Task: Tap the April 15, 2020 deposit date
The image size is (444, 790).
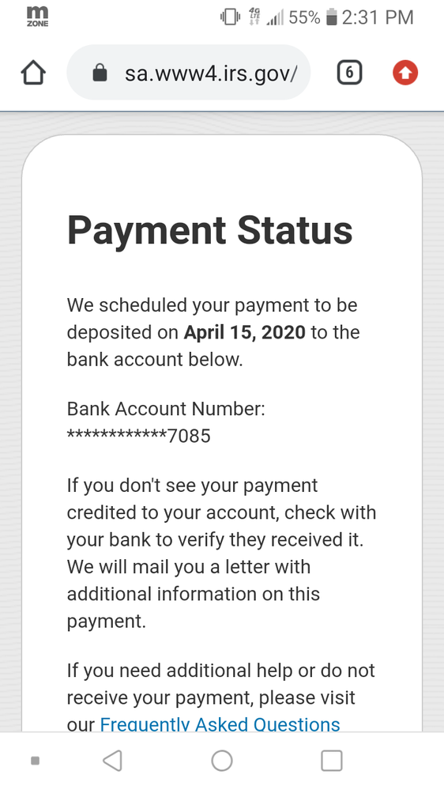Action: [x=245, y=332]
